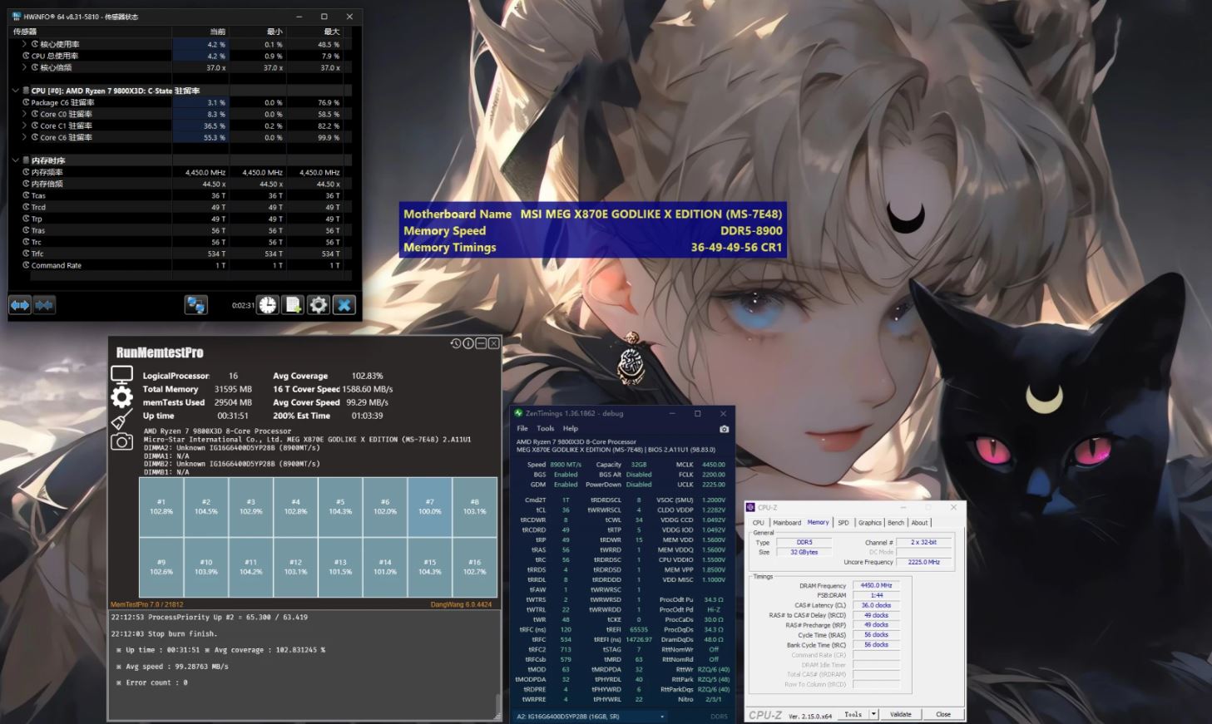Open the File menu in ZenTimings
Screen dimensions: 1212x724
522,428
